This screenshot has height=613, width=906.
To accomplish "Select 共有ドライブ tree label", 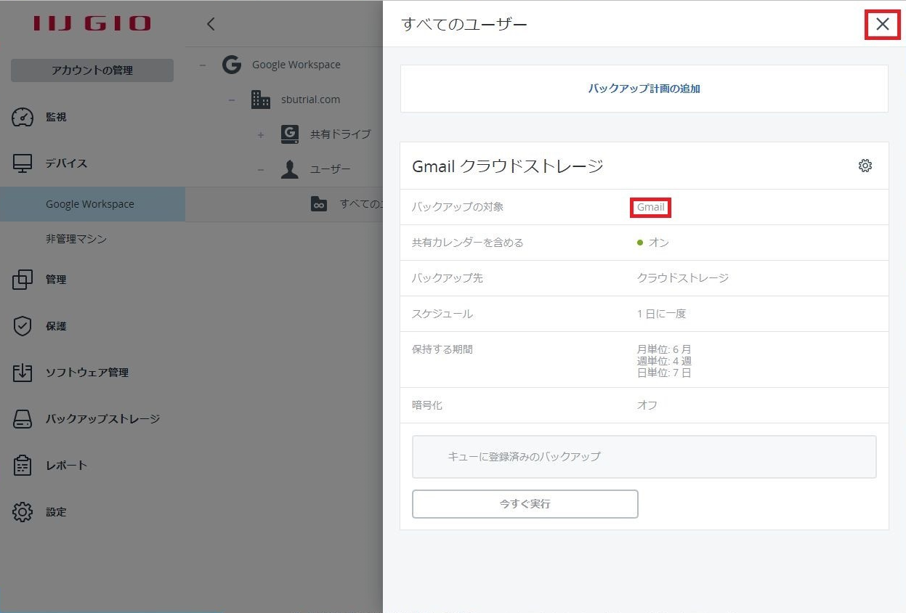I will (x=341, y=134).
